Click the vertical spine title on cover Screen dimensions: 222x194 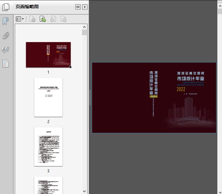(x=154, y=83)
